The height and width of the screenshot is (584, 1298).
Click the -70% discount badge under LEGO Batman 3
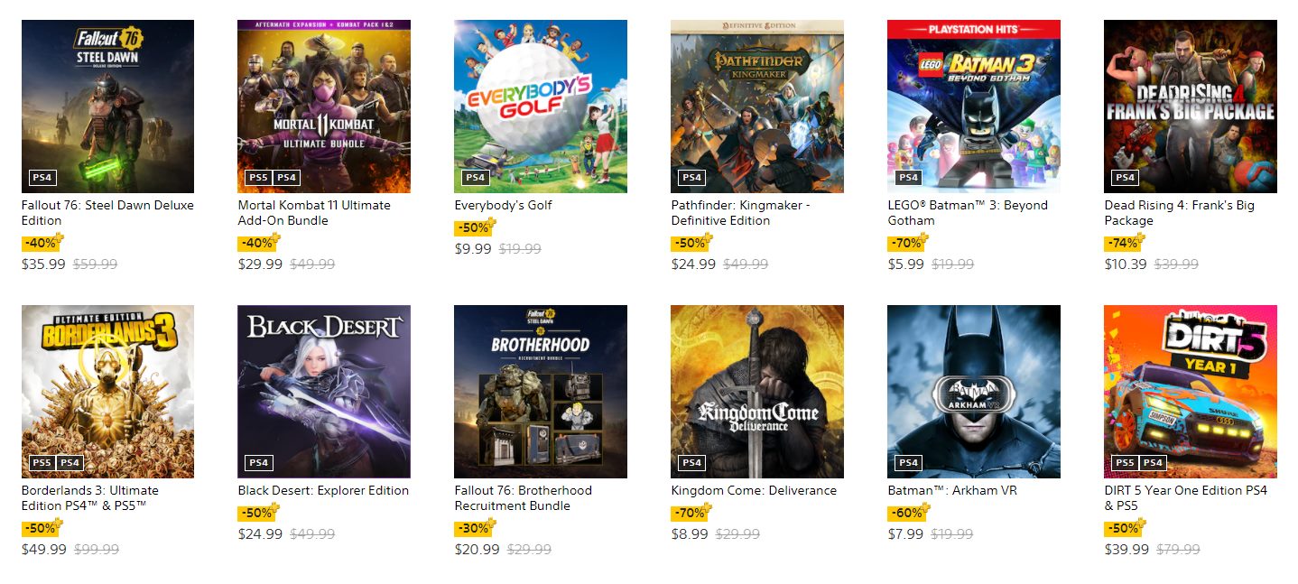[x=909, y=243]
